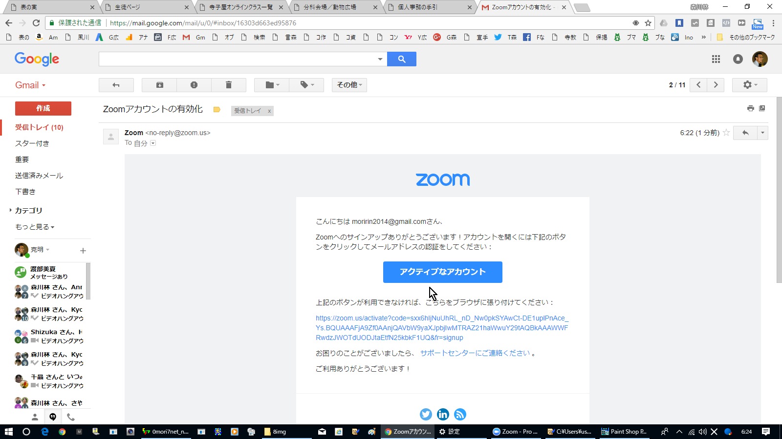Report spam with the exclamation icon
782x439 pixels.
(194, 85)
